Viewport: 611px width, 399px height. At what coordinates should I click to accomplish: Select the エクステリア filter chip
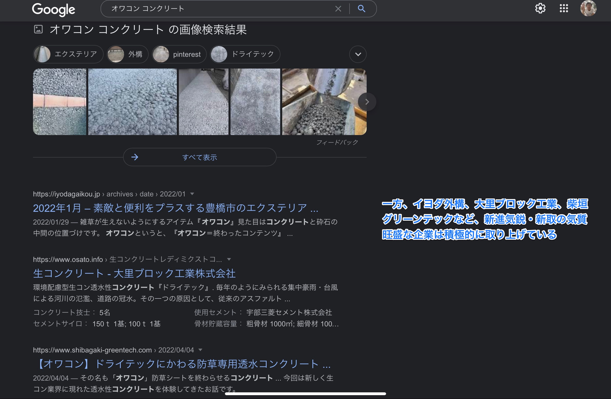[x=68, y=54]
